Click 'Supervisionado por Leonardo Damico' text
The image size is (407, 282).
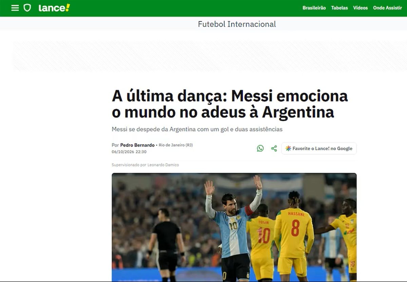tap(145, 165)
